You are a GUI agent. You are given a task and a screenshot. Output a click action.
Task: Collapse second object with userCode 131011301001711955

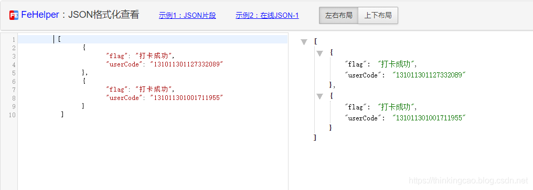(x=320, y=96)
